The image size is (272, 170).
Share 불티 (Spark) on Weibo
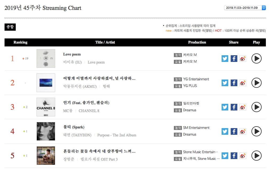click(243, 132)
